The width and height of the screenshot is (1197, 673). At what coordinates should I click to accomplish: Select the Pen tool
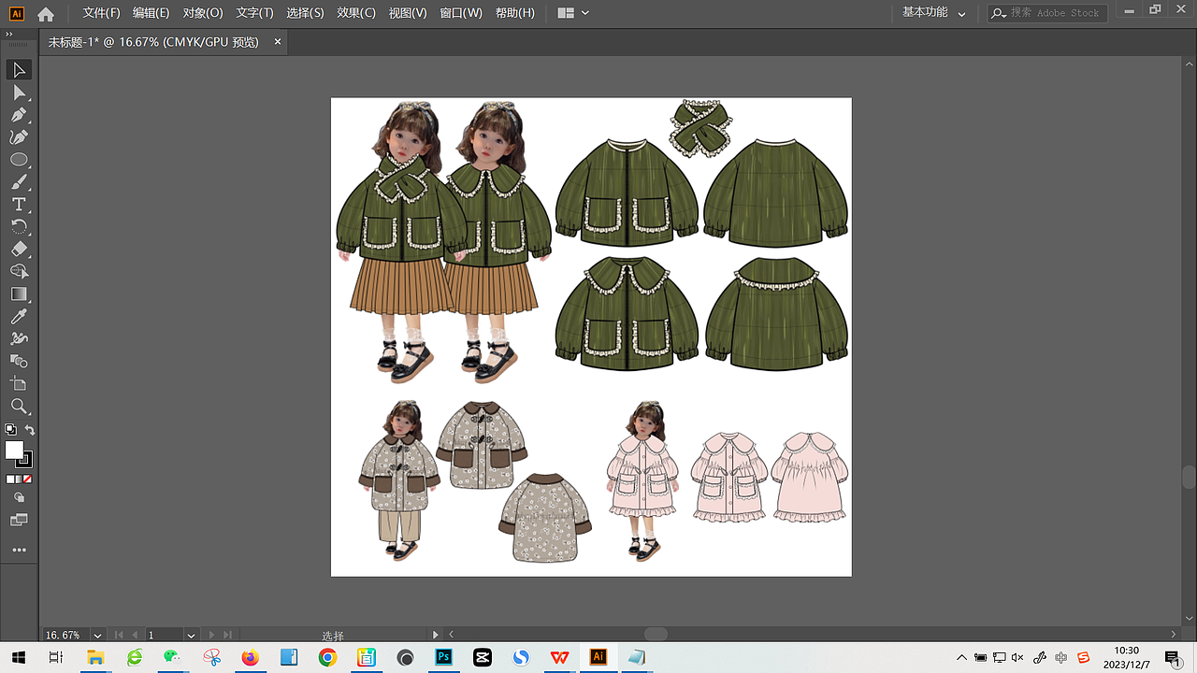pyautogui.click(x=19, y=115)
